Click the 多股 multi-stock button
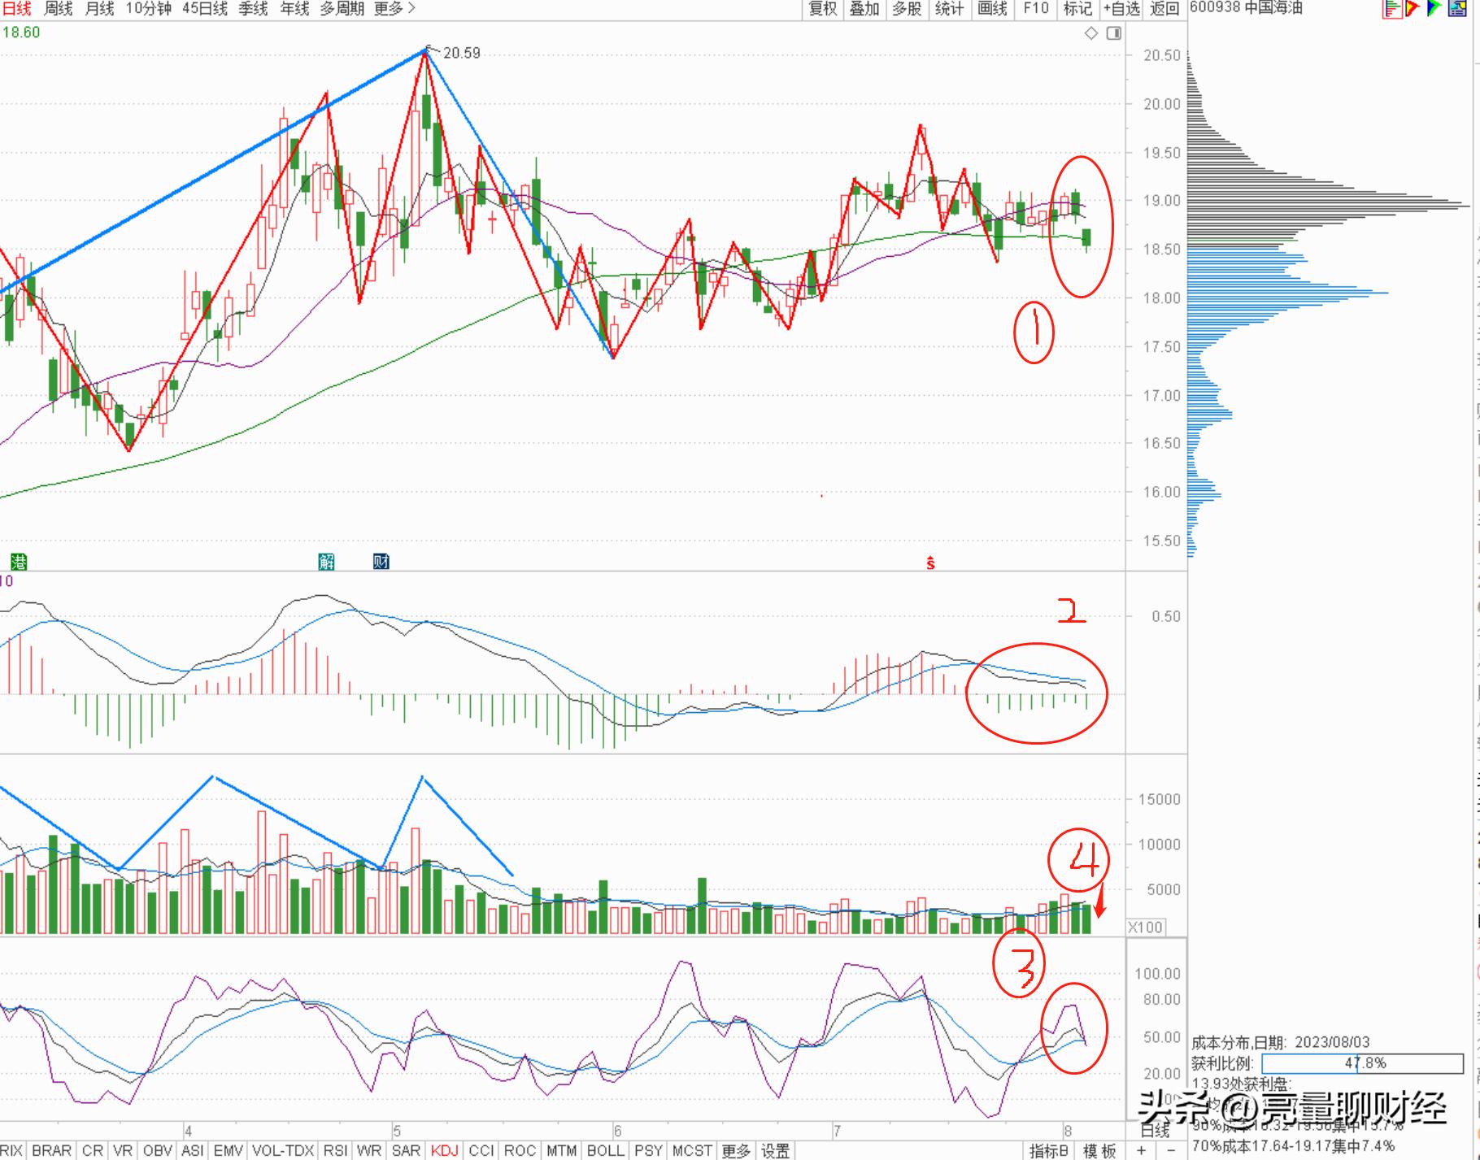This screenshot has width=1480, height=1160. 907,9
